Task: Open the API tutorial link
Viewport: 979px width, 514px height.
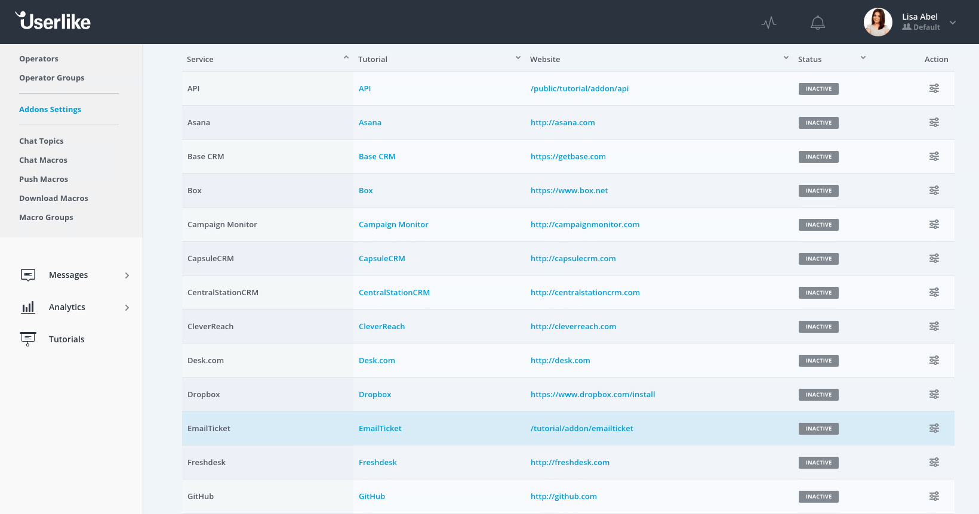Action: 365,89
